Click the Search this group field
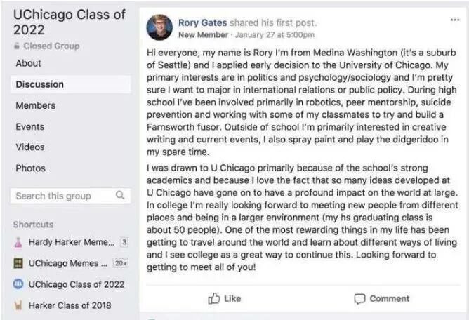Screen dimensions: 469x320 click(62, 196)
